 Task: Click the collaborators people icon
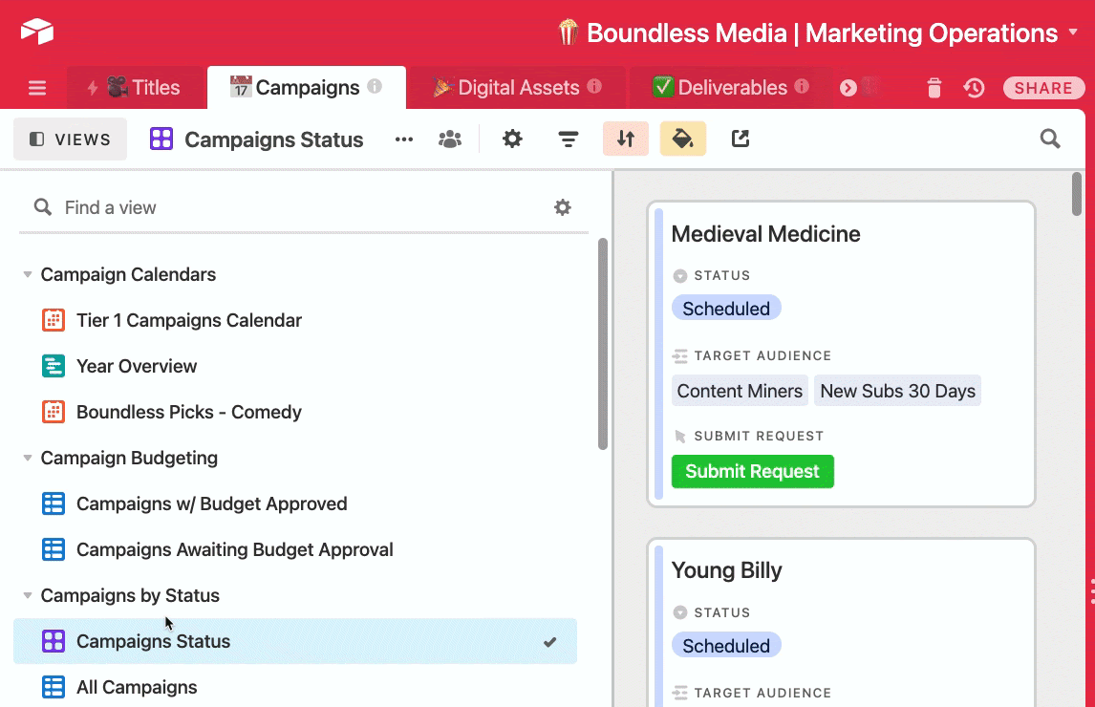point(449,139)
